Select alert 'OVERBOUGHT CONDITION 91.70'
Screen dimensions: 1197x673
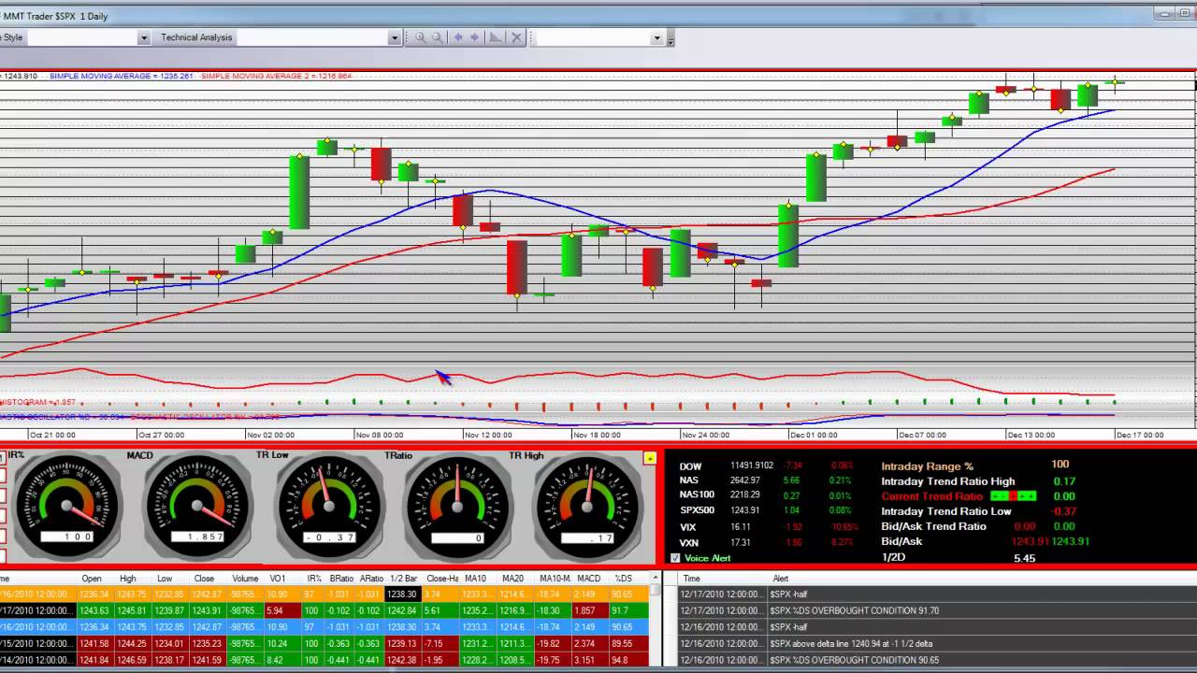[938, 610]
